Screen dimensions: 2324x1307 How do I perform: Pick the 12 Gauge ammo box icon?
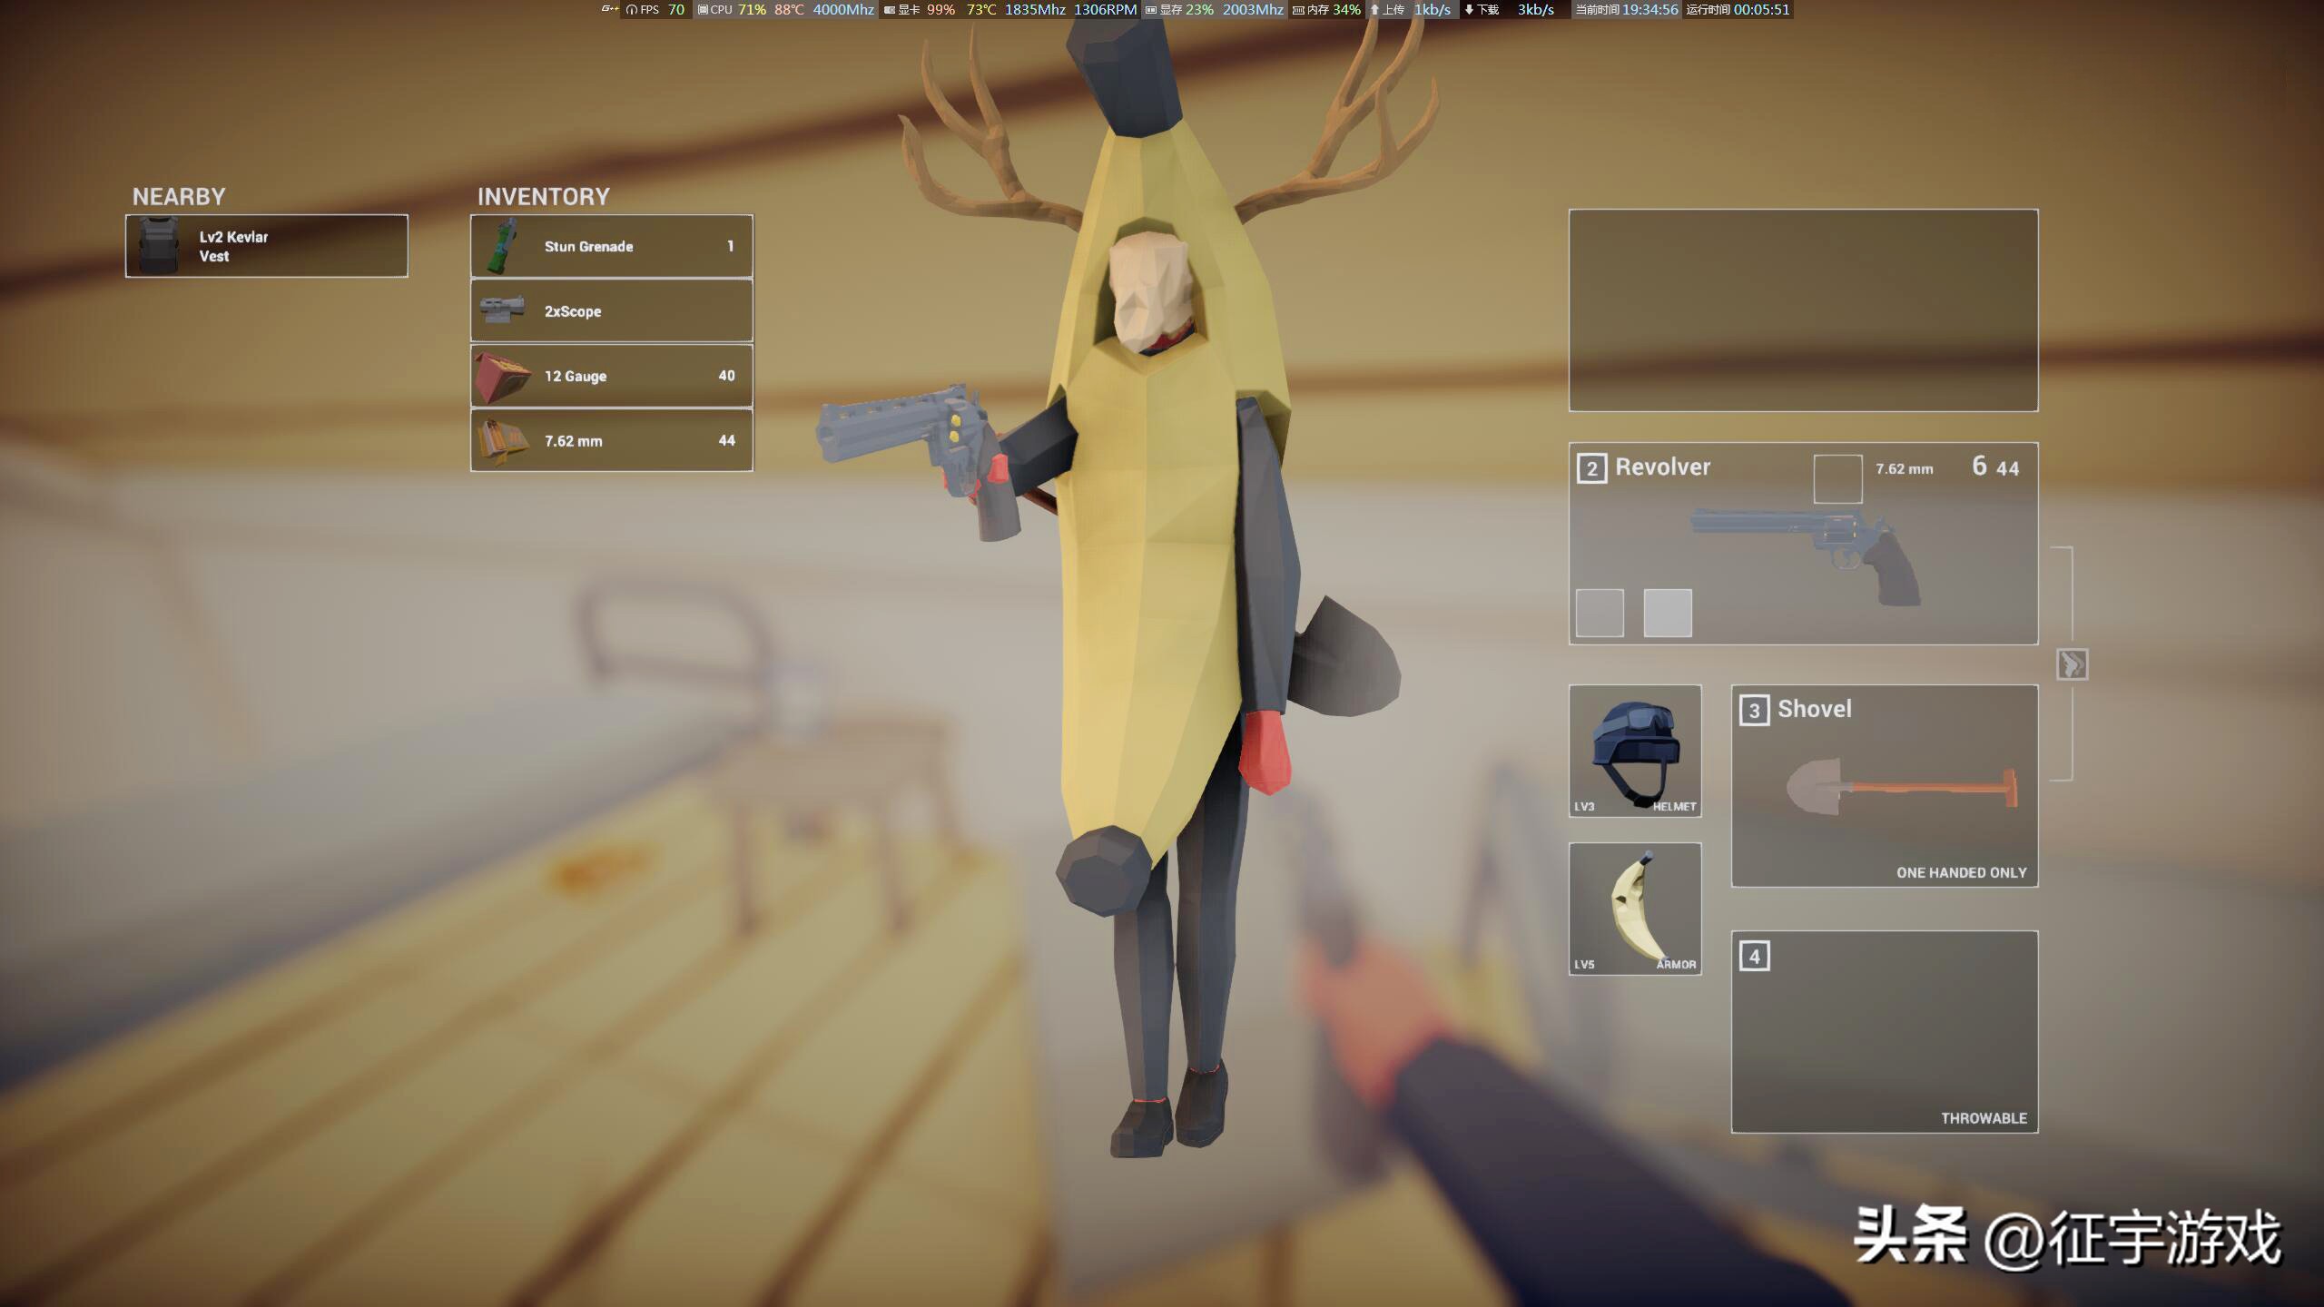click(502, 376)
